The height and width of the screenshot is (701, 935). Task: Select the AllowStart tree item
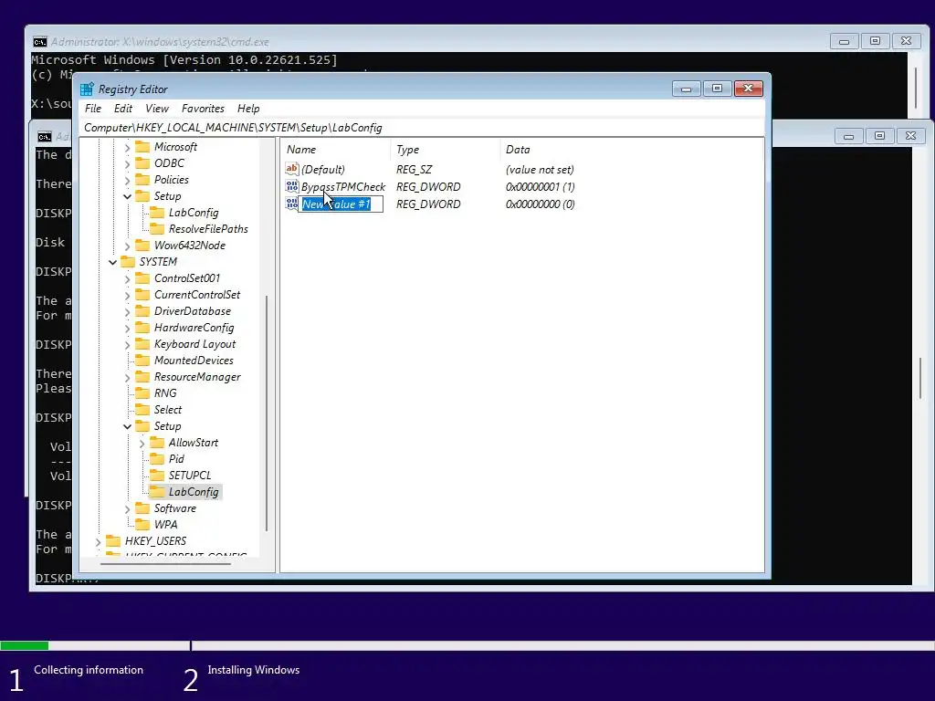tap(194, 443)
